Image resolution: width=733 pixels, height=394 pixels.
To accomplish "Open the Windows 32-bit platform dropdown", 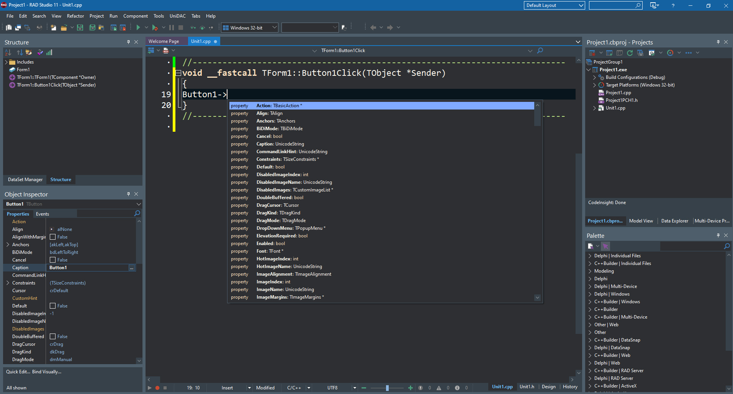I will [274, 28].
